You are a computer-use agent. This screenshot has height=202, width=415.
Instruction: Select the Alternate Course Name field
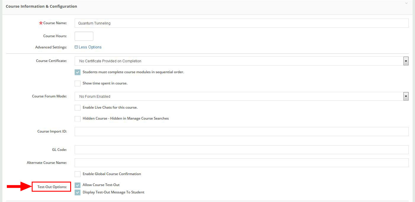[241, 163]
